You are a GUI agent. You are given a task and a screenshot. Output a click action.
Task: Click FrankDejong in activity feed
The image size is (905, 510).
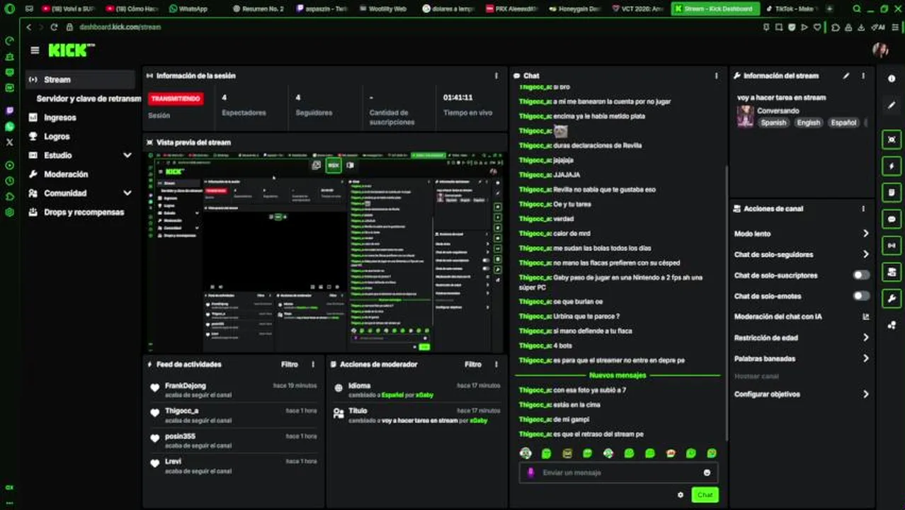(186, 385)
